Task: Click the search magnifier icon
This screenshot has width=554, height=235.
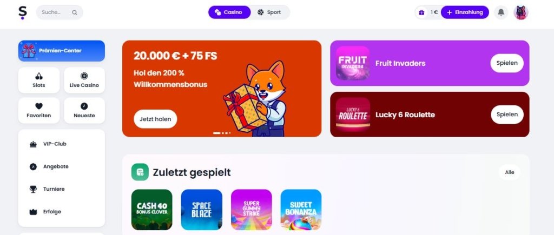Action: [x=75, y=12]
